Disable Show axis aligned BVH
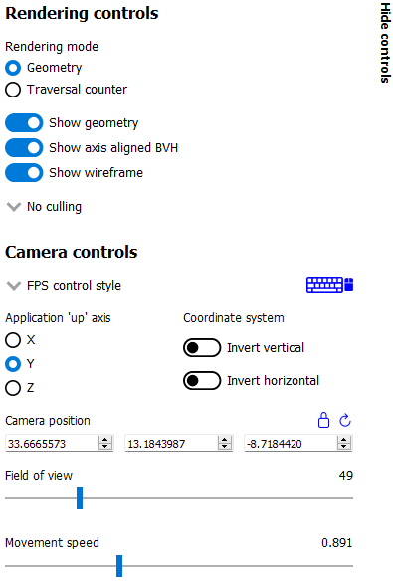The height and width of the screenshot is (582, 393). tap(24, 147)
